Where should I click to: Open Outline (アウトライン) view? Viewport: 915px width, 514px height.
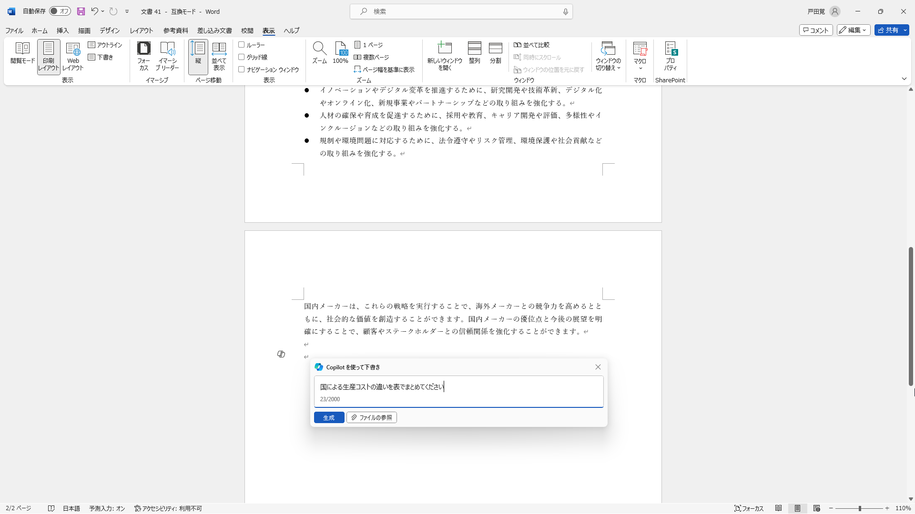(105, 45)
